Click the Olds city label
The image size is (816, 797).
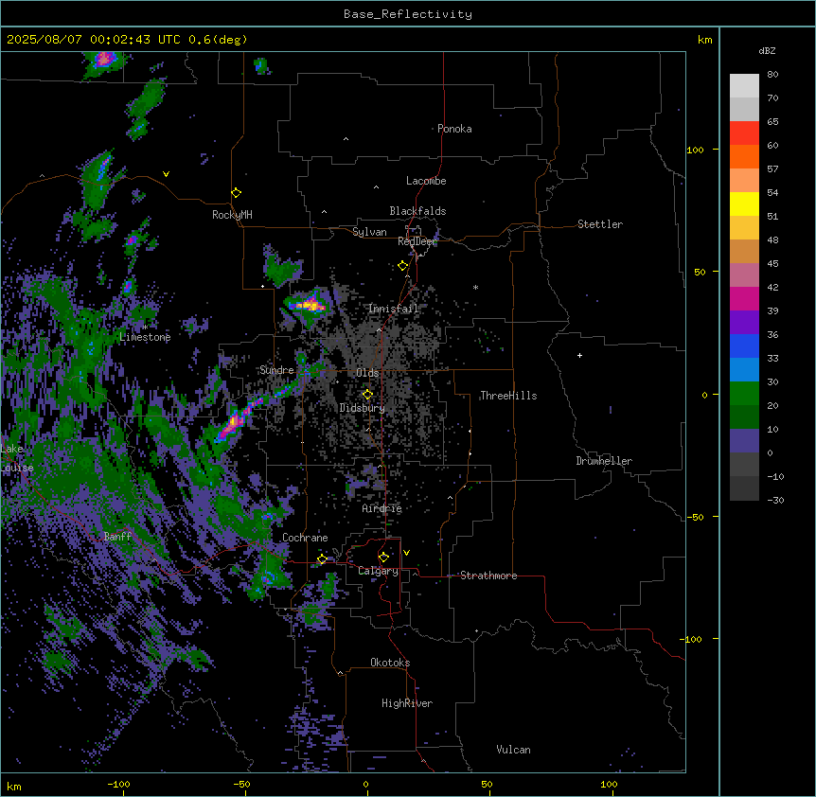coord(367,373)
